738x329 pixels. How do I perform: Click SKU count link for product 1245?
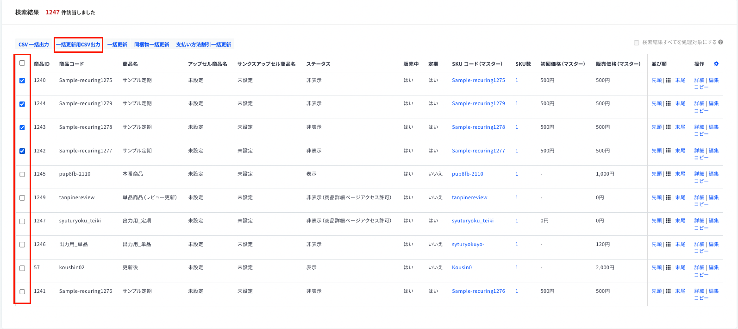pos(517,174)
